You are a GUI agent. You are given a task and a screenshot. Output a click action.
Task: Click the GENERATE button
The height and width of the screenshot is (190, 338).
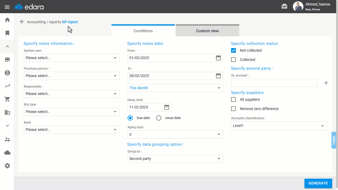[318, 183]
